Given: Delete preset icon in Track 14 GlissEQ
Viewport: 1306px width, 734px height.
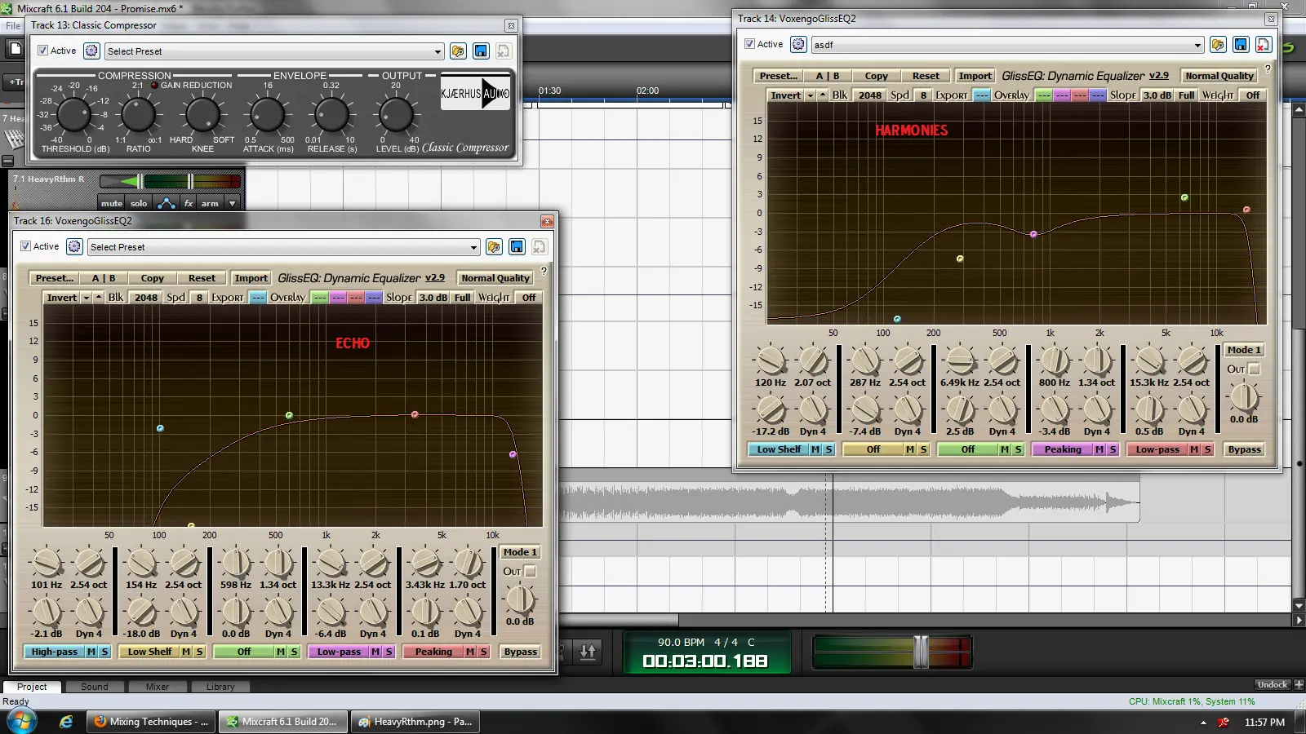Looking at the screenshot, I should click(x=1264, y=45).
